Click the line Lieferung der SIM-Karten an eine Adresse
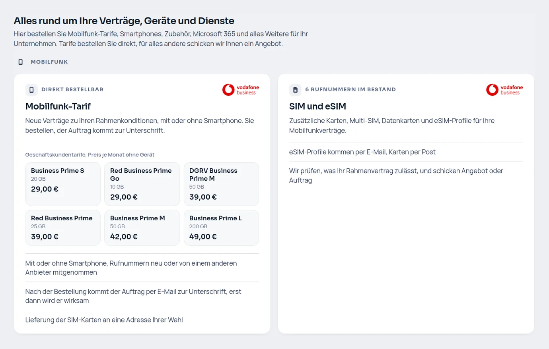Screen dimensions: 549x349 (x=104, y=320)
